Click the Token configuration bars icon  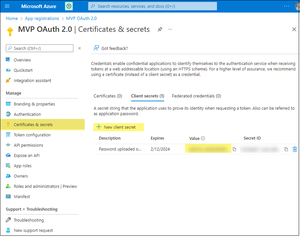click(8, 135)
